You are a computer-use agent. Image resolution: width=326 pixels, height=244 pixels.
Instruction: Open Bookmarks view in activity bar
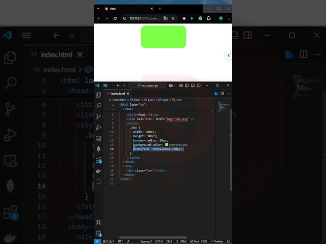coord(98,181)
